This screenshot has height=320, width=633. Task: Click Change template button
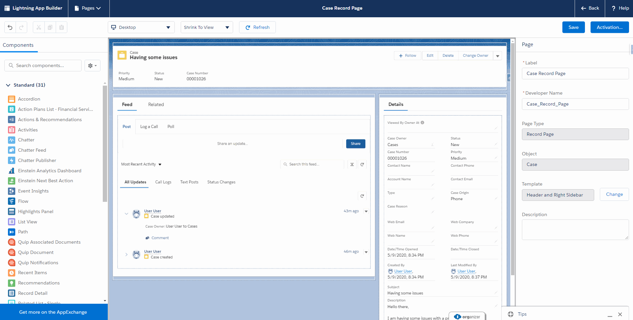[x=614, y=195]
